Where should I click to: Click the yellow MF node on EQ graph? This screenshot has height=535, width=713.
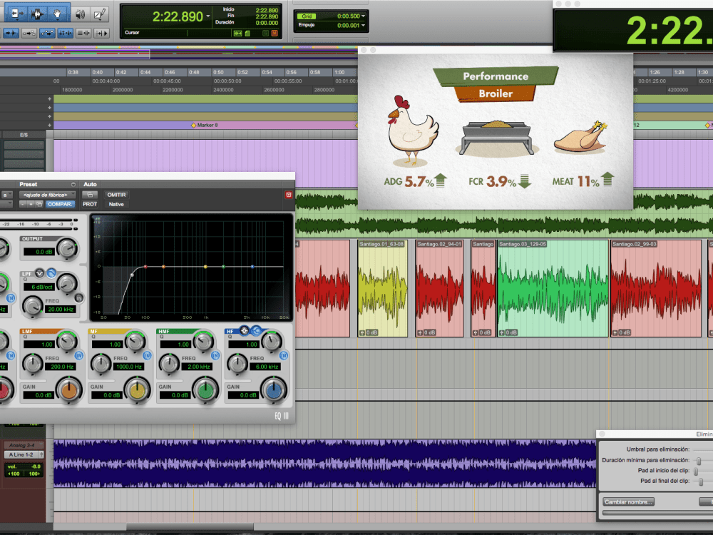(x=205, y=267)
